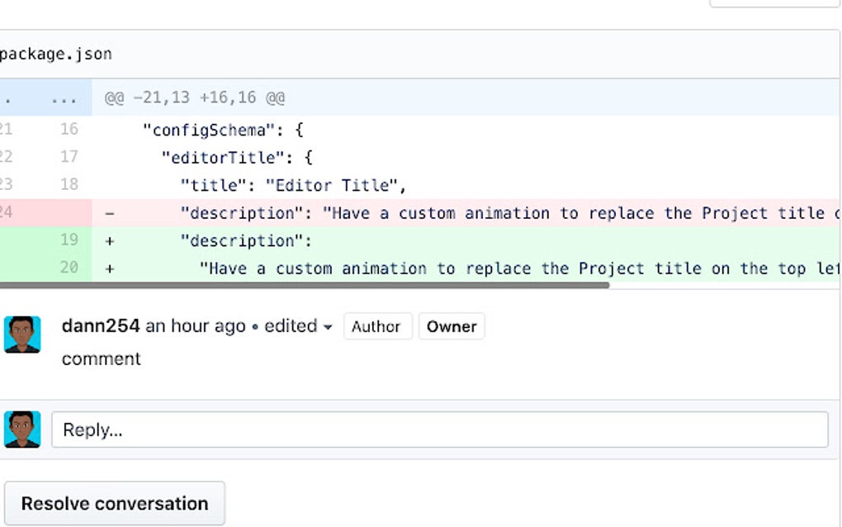This screenshot has width=842, height=527.
Task: Click the minus marker on the deleted line
Action: (110, 213)
